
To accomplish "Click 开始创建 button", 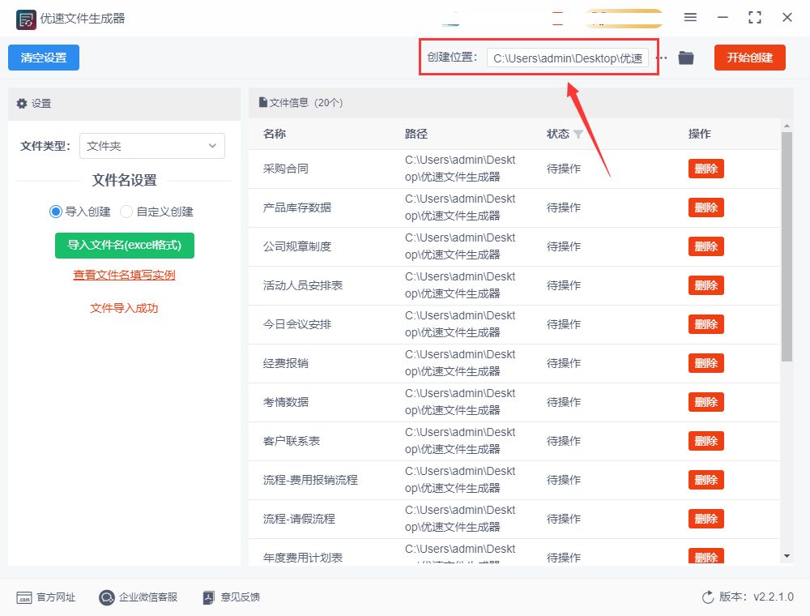I will click(749, 58).
